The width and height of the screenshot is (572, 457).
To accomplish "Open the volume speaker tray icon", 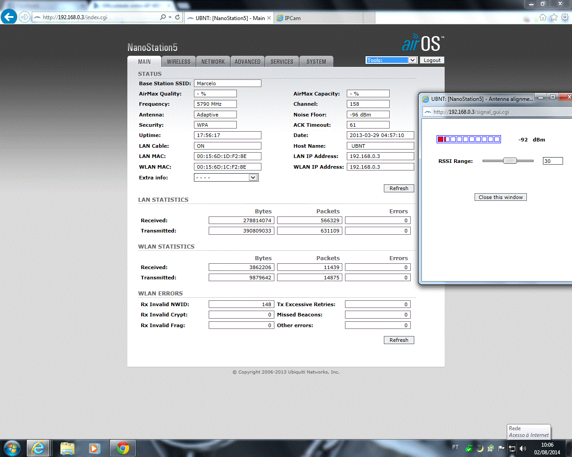I will [x=523, y=449].
